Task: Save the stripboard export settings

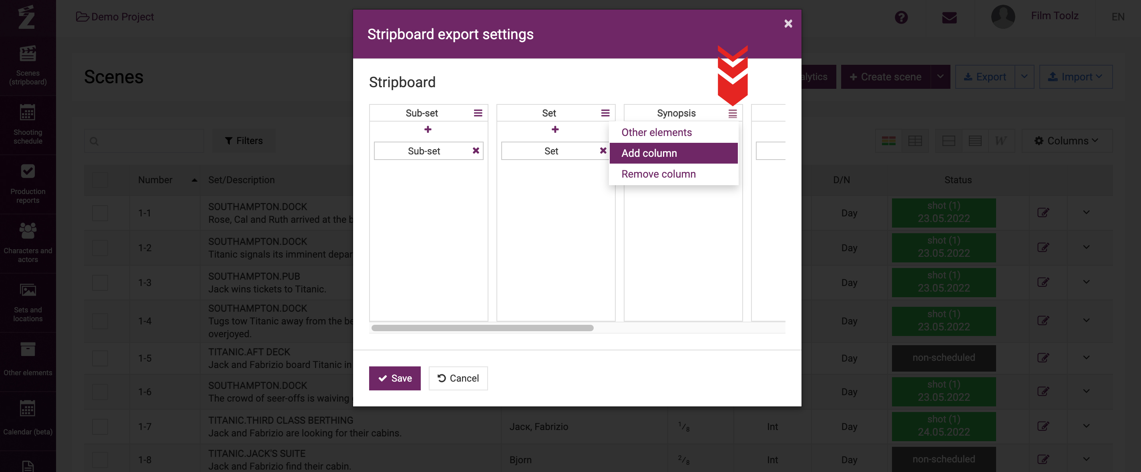Action: (x=394, y=378)
